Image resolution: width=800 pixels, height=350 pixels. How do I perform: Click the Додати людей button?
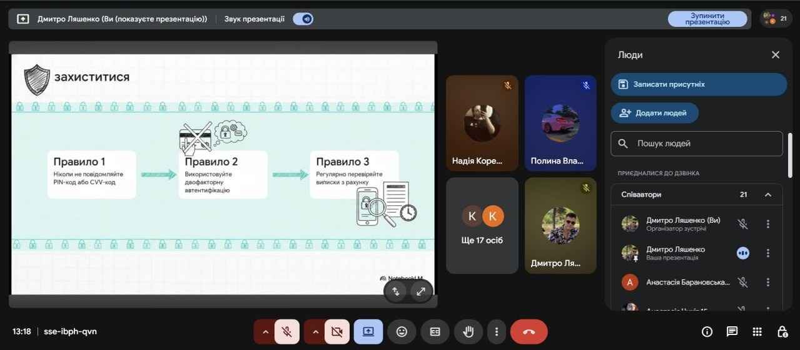pyautogui.click(x=654, y=113)
